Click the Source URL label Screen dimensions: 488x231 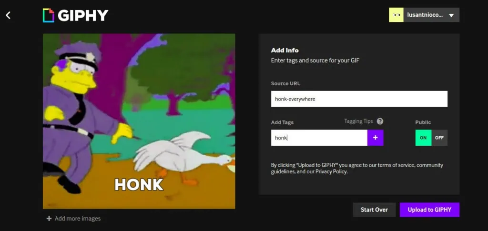click(285, 83)
